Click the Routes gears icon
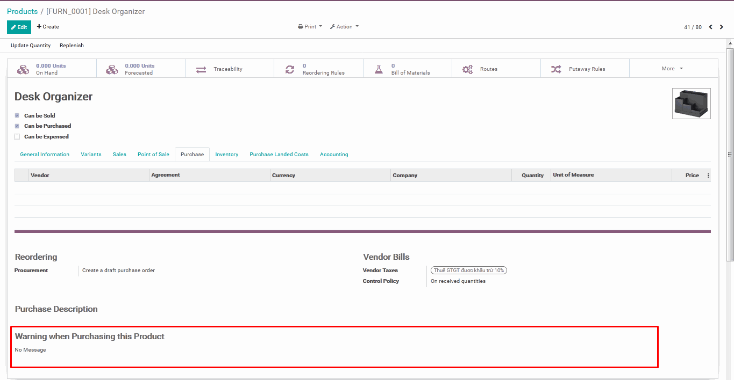Screen dimensions: 734x380 (468, 69)
